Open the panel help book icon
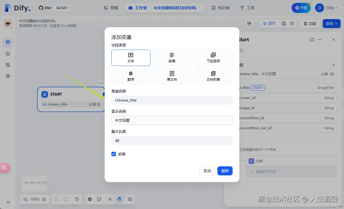 (312, 40)
